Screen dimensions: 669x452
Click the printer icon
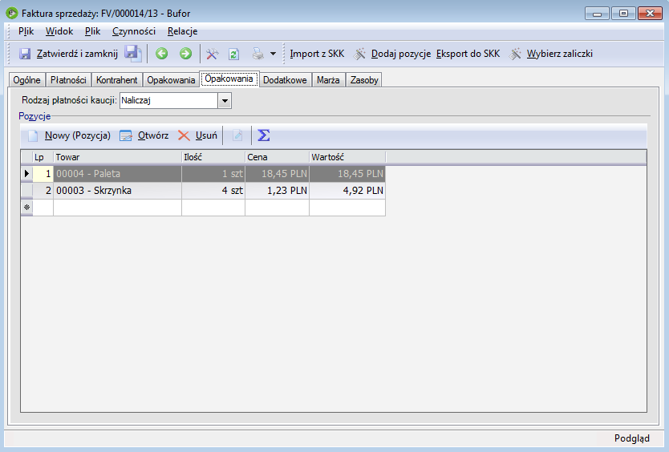click(x=257, y=54)
